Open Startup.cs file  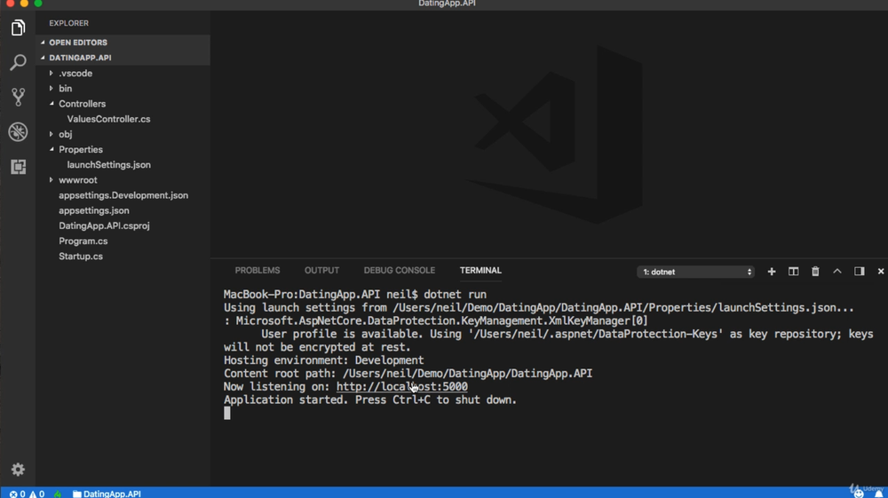coord(81,257)
